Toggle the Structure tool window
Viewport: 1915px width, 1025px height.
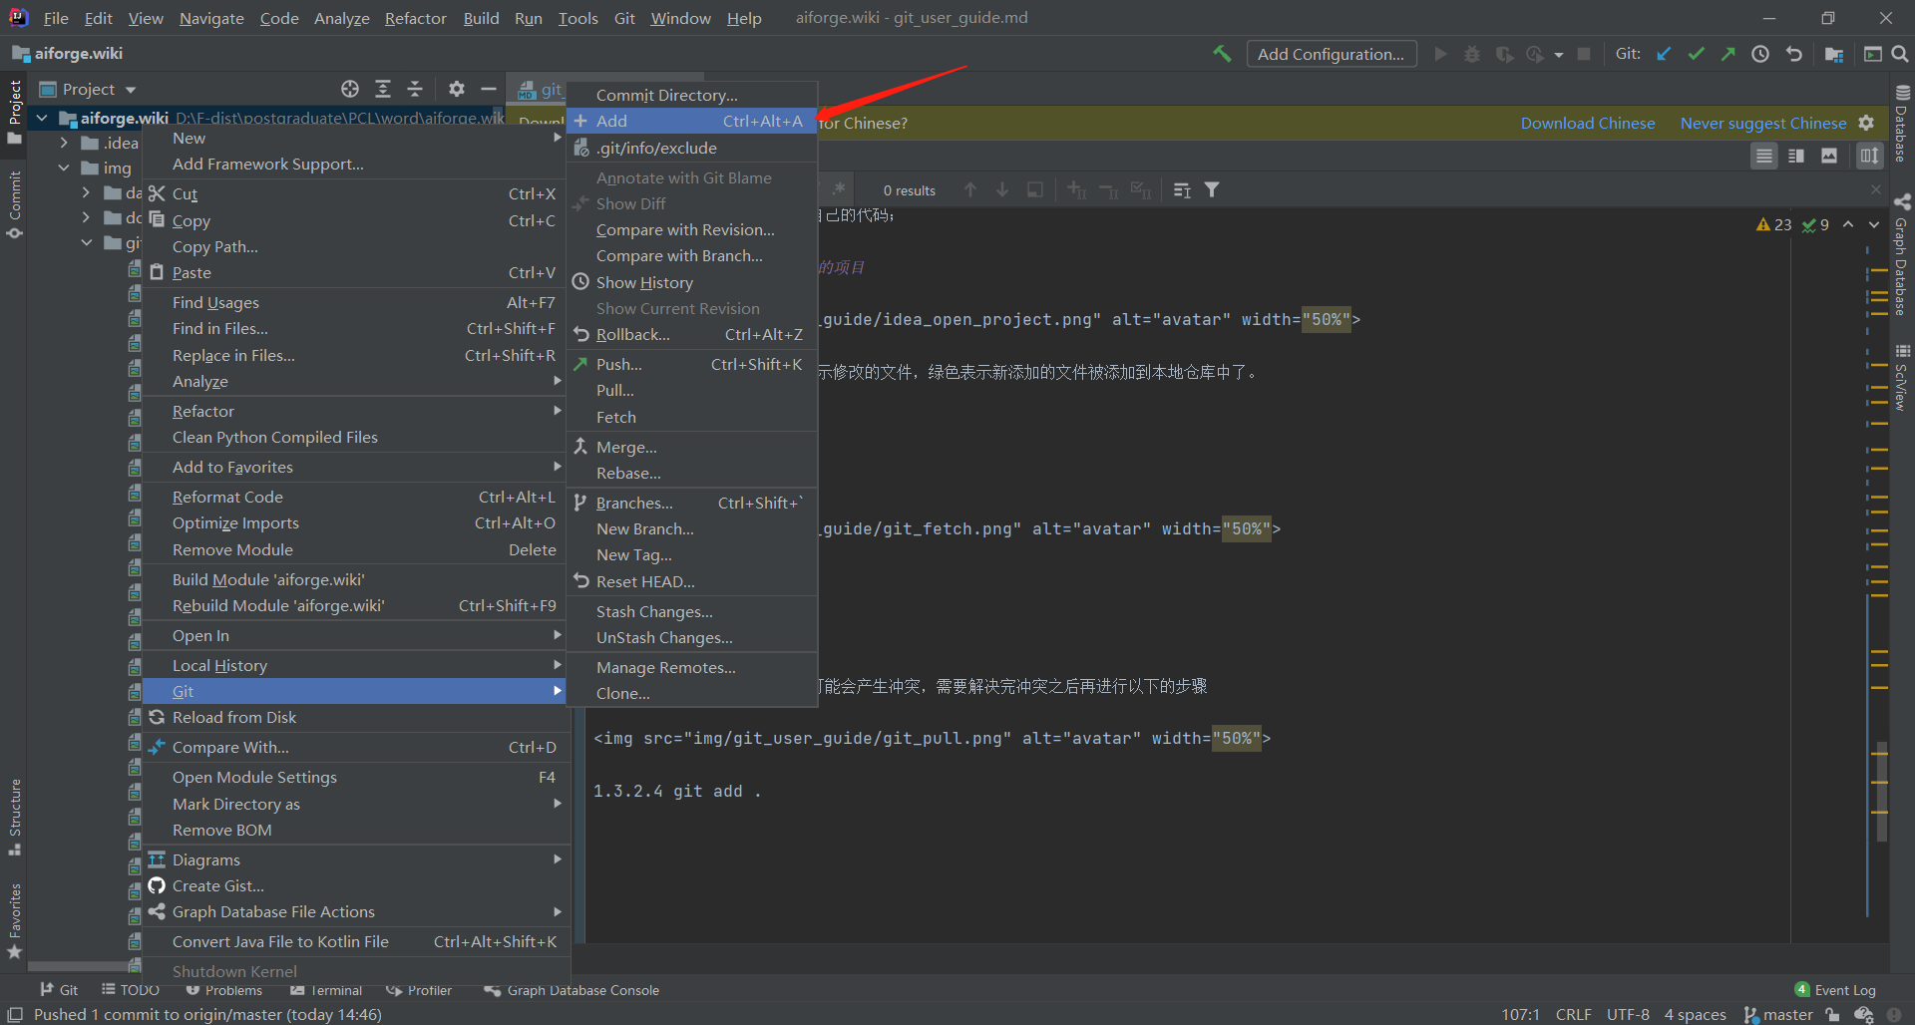(x=14, y=818)
